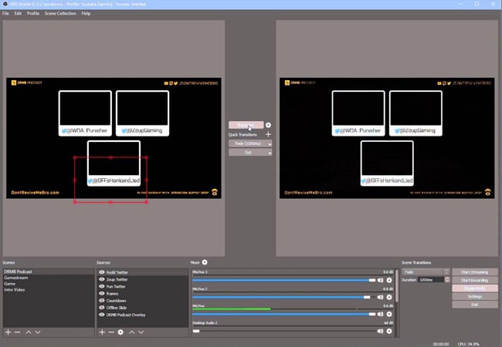Open the Edit menu

(x=18, y=13)
